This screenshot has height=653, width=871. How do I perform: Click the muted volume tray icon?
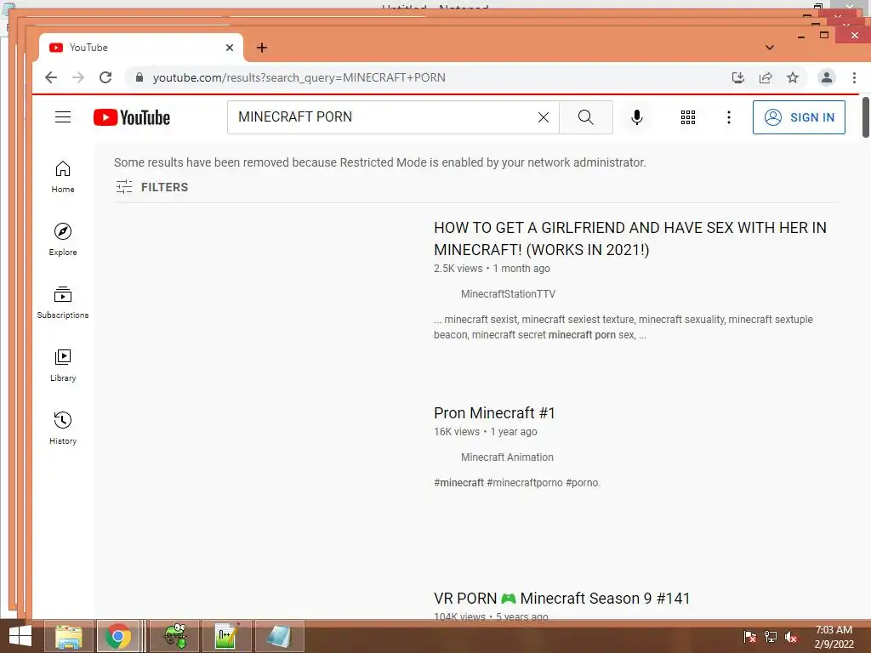tap(790, 637)
